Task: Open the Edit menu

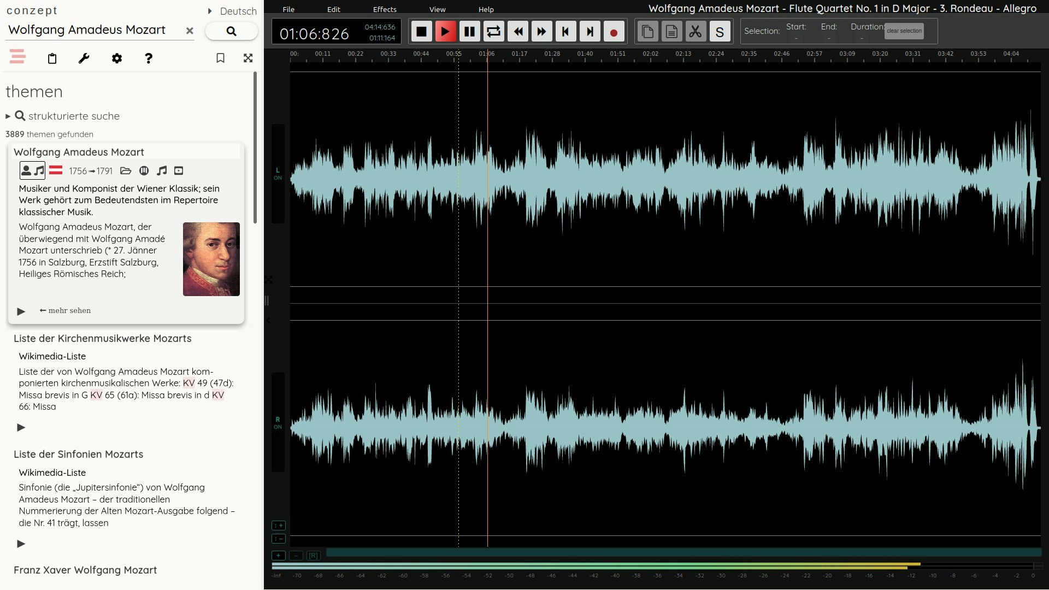Action: [x=334, y=9]
